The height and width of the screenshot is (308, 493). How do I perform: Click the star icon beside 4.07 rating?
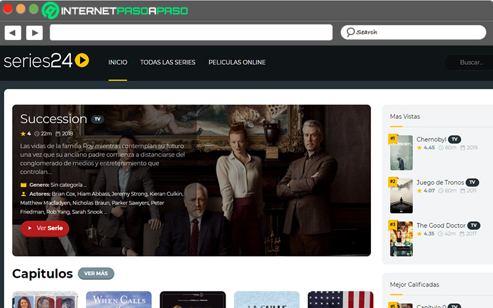[420, 191]
